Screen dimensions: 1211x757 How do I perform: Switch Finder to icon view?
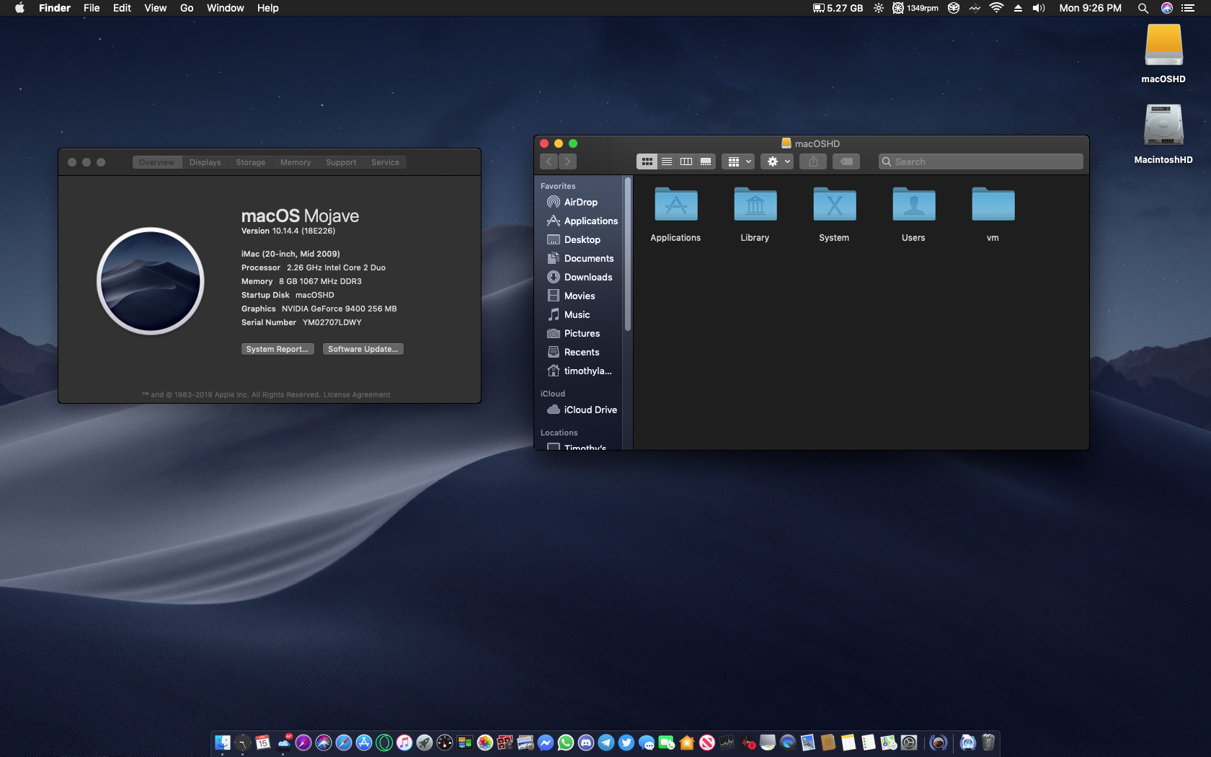click(x=647, y=161)
